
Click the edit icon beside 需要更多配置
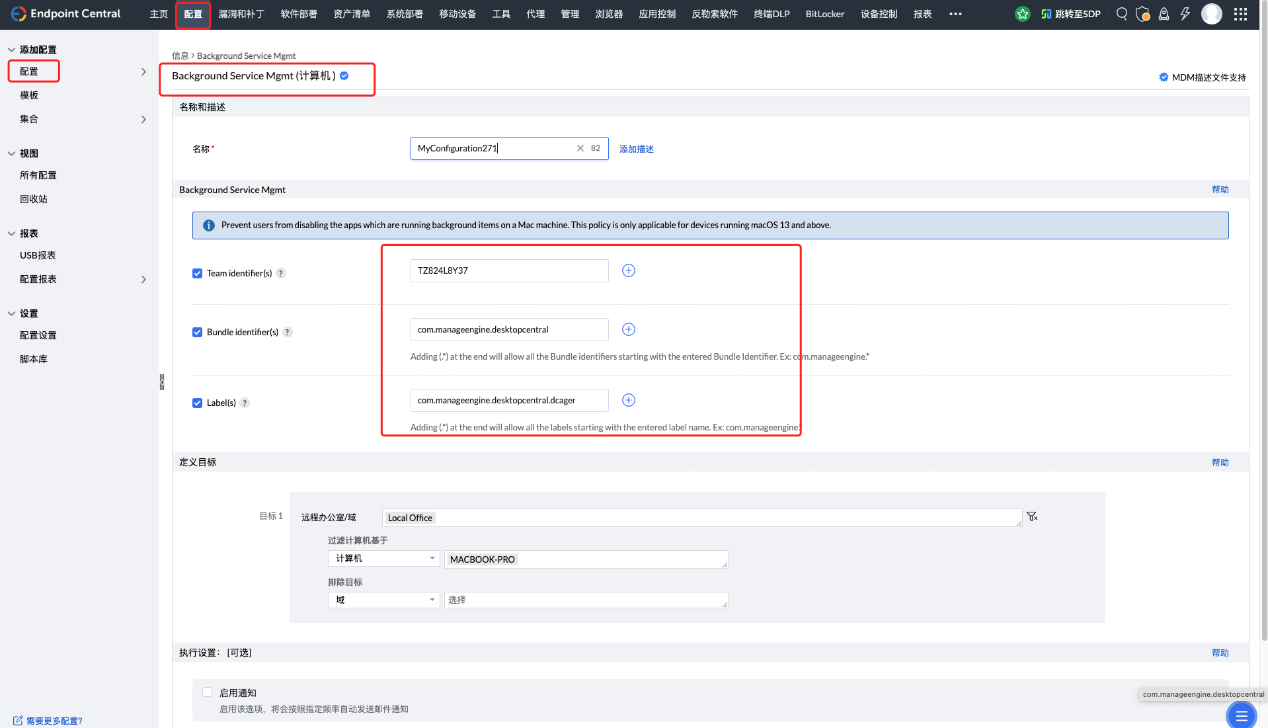pos(18,721)
